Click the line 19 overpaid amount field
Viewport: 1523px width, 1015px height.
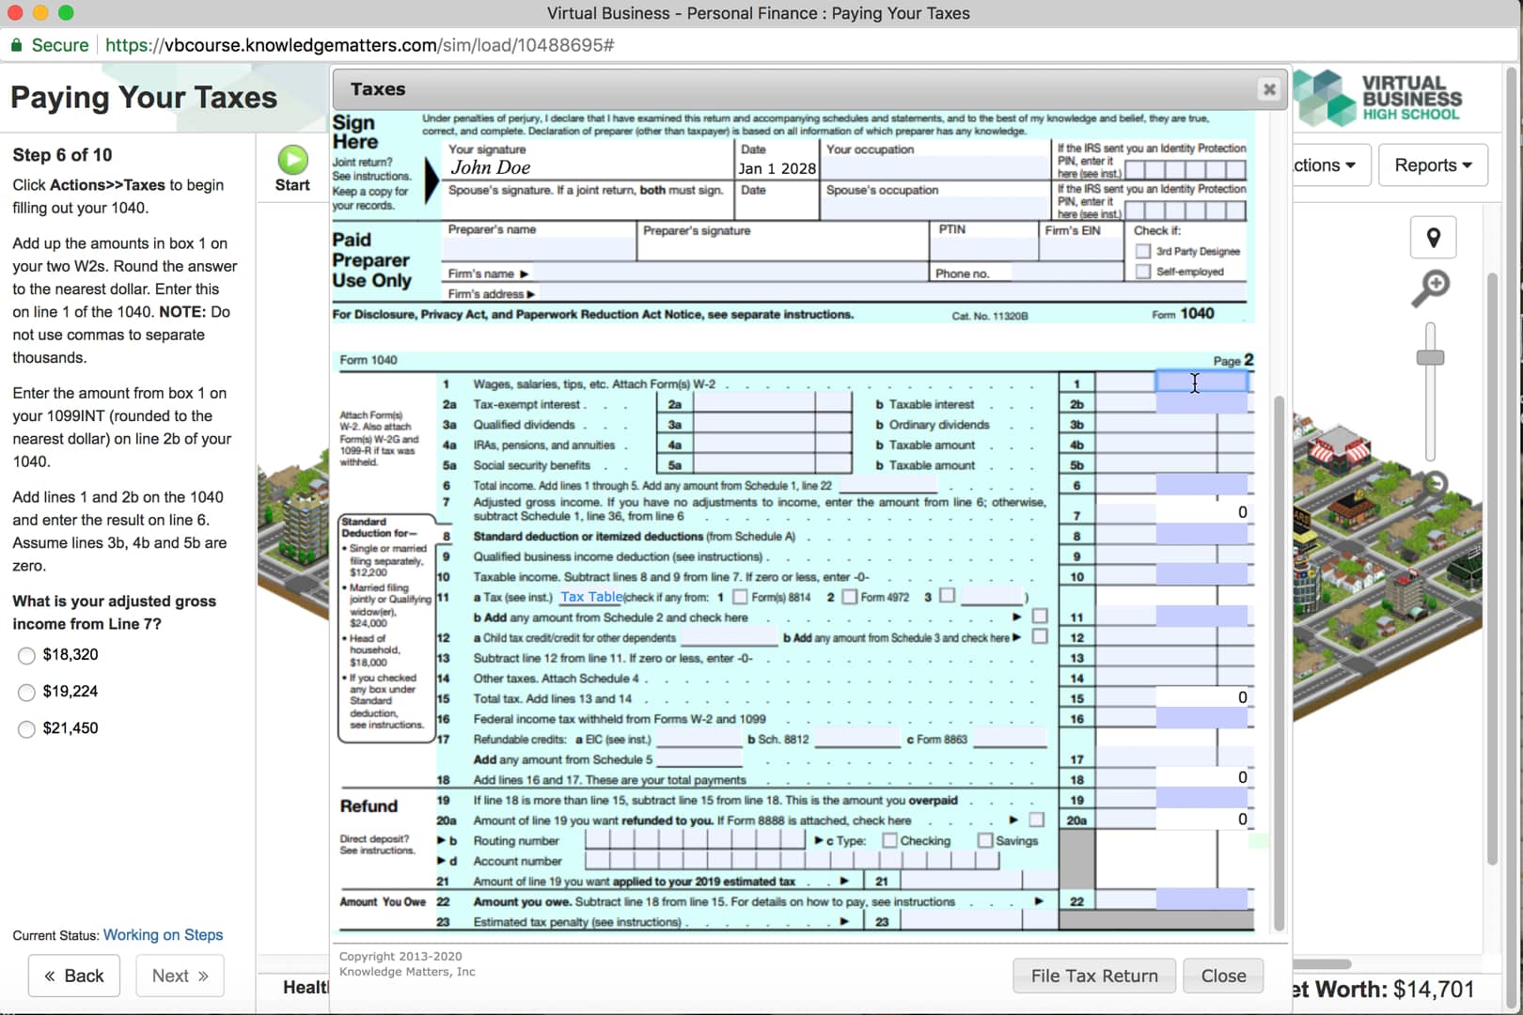coord(1201,799)
